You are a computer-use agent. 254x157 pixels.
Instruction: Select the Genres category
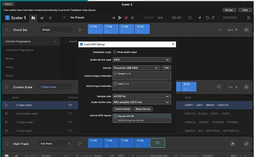pyautogui.click(x=31, y=59)
